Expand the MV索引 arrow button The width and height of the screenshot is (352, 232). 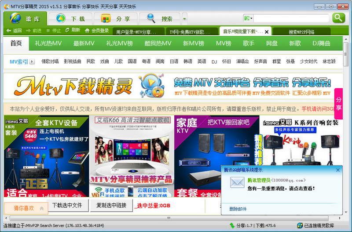(x=32, y=62)
